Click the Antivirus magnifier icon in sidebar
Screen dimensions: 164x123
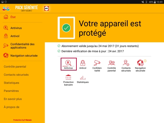6,28
